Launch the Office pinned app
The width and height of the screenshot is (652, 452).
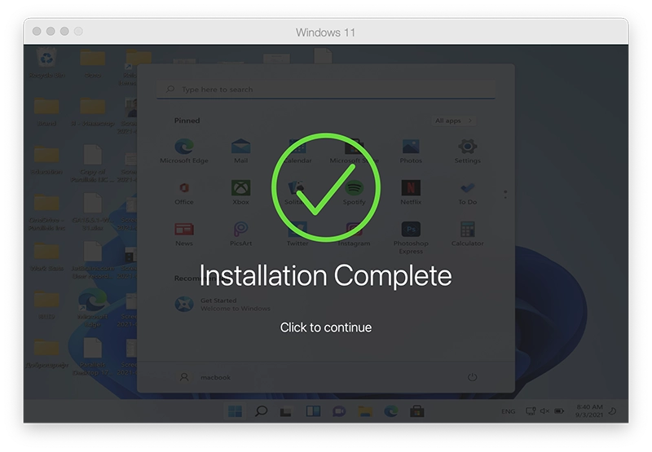pos(184,192)
